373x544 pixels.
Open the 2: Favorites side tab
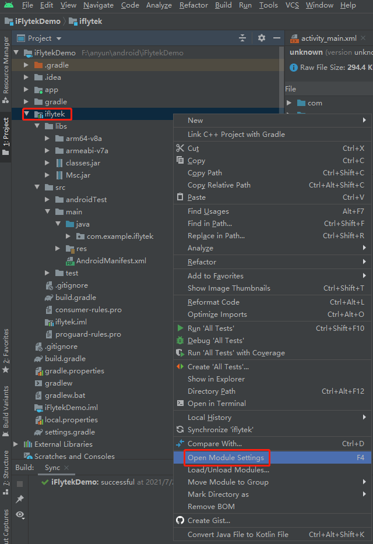point(6,351)
